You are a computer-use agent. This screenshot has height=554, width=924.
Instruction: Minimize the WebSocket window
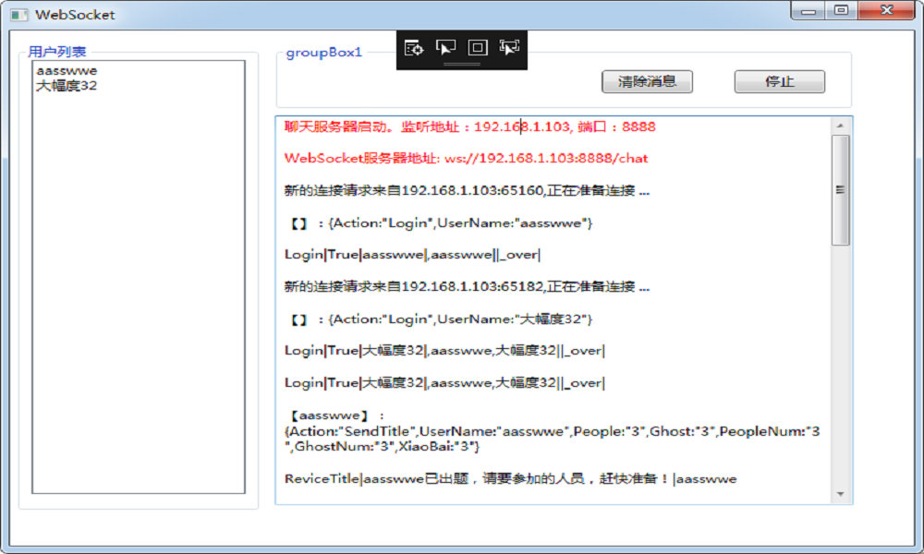tap(808, 10)
